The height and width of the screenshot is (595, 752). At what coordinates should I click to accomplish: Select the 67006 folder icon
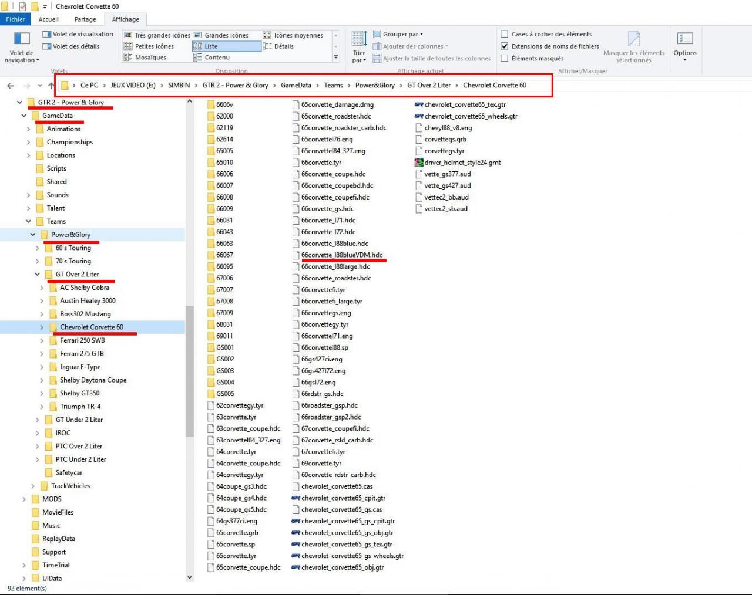pos(211,278)
